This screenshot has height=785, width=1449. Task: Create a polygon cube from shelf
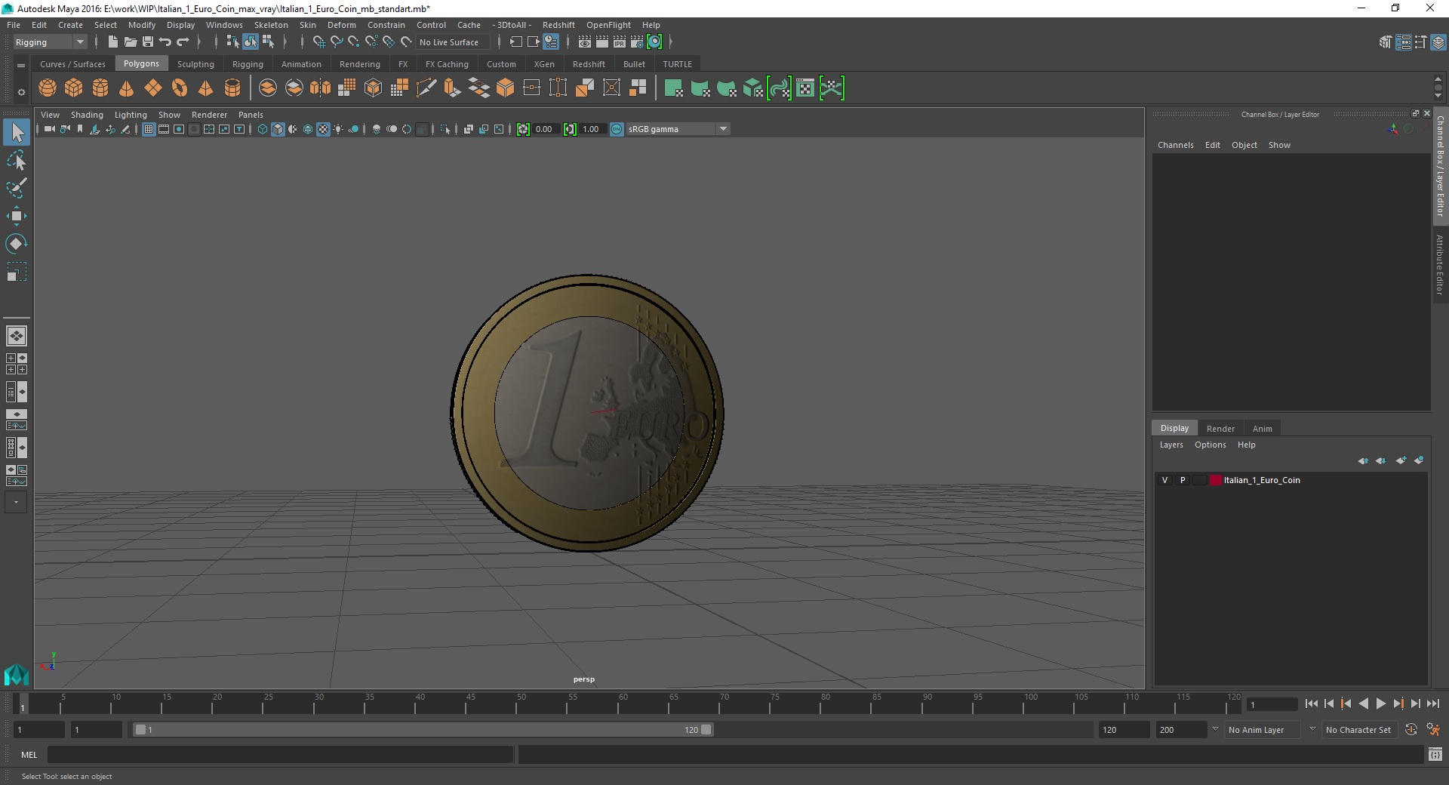coord(74,88)
